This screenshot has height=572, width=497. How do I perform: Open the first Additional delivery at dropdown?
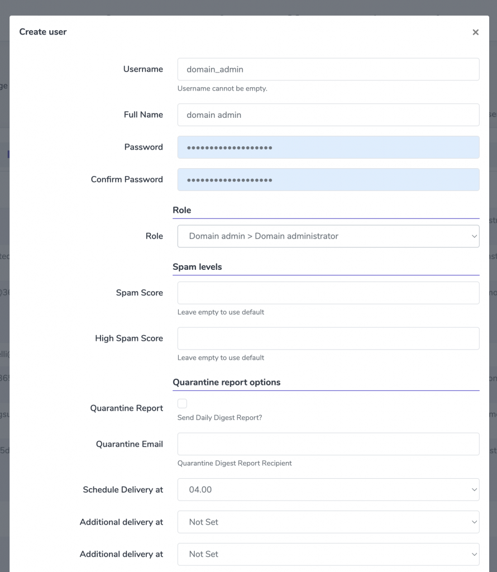pyautogui.click(x=328, y=522)
